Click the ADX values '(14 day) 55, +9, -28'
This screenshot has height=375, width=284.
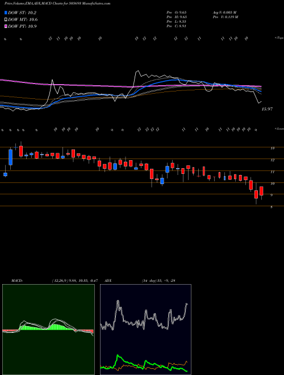[158, 280]
